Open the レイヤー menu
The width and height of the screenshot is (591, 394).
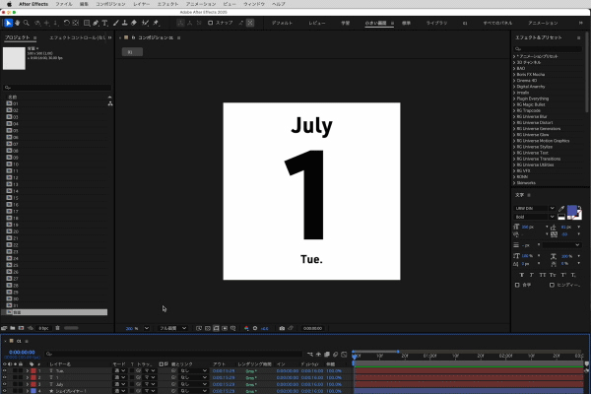[x=141, y=4]
